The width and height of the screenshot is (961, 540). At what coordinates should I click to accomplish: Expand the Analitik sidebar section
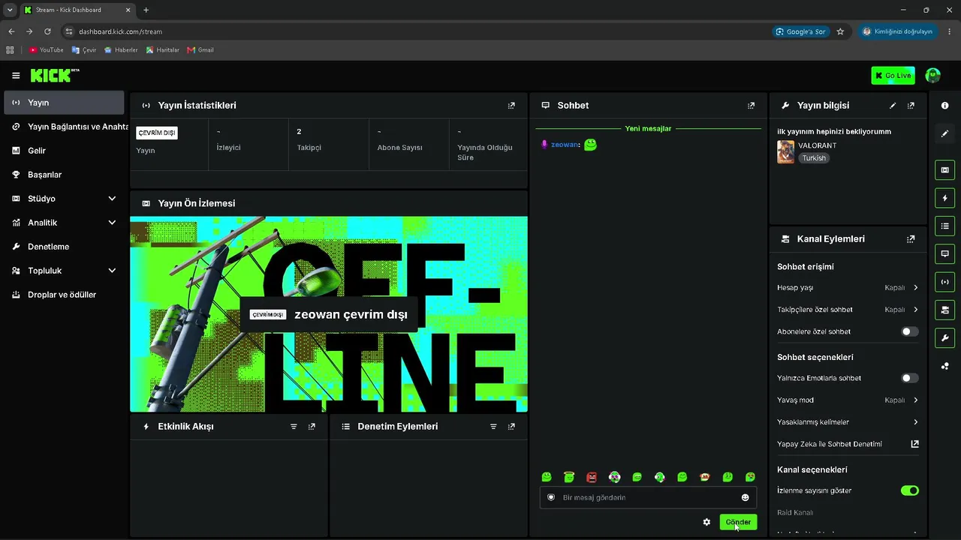click(64, 223)
